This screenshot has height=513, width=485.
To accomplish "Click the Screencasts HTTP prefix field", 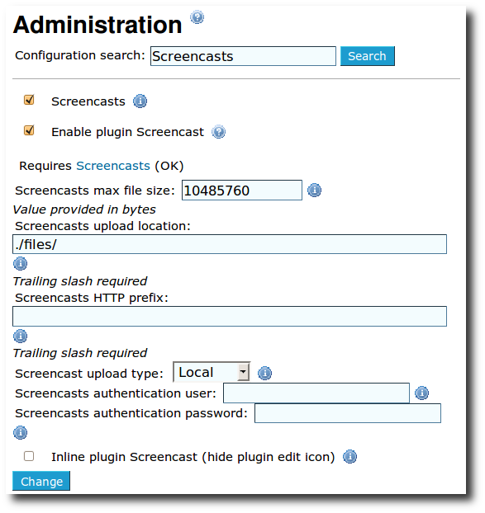I will pyautogui.click(x=230, y=317).
